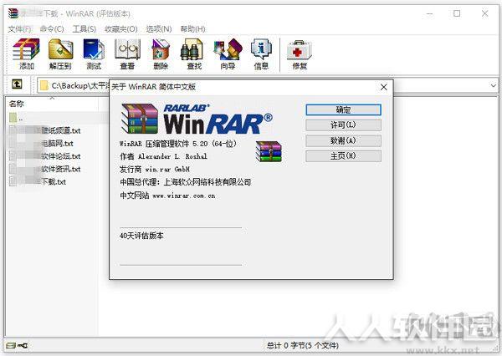Click the 发行商 win.rar GmbH line

pos(155,169)
